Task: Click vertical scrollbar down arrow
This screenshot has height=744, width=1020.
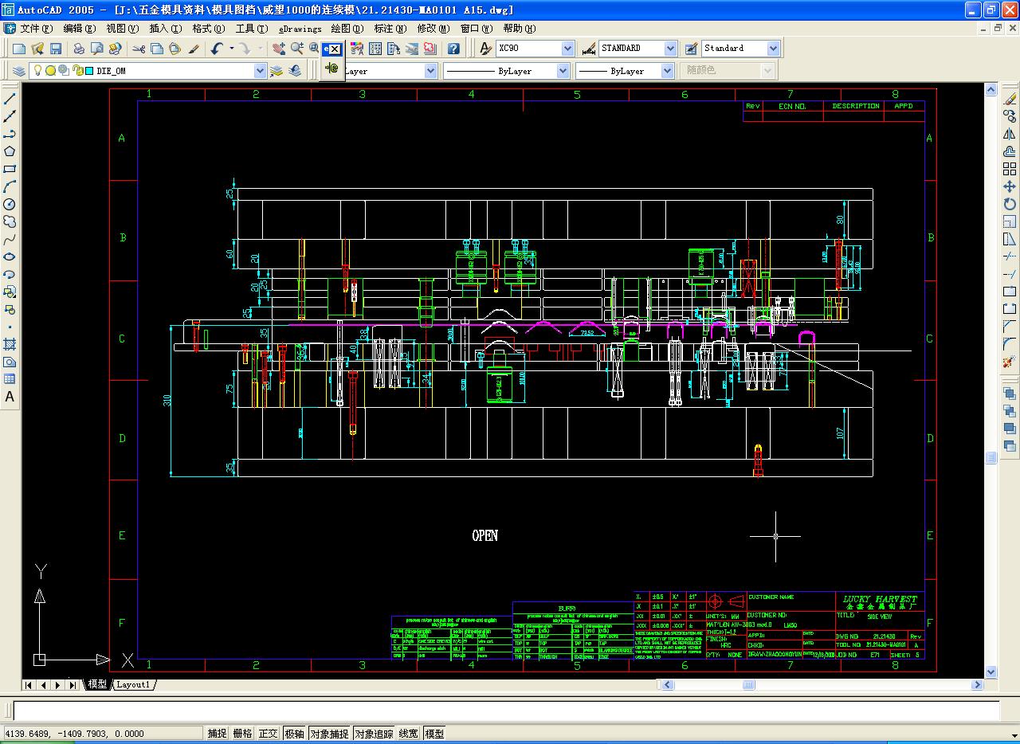Action: pos(991,672)
